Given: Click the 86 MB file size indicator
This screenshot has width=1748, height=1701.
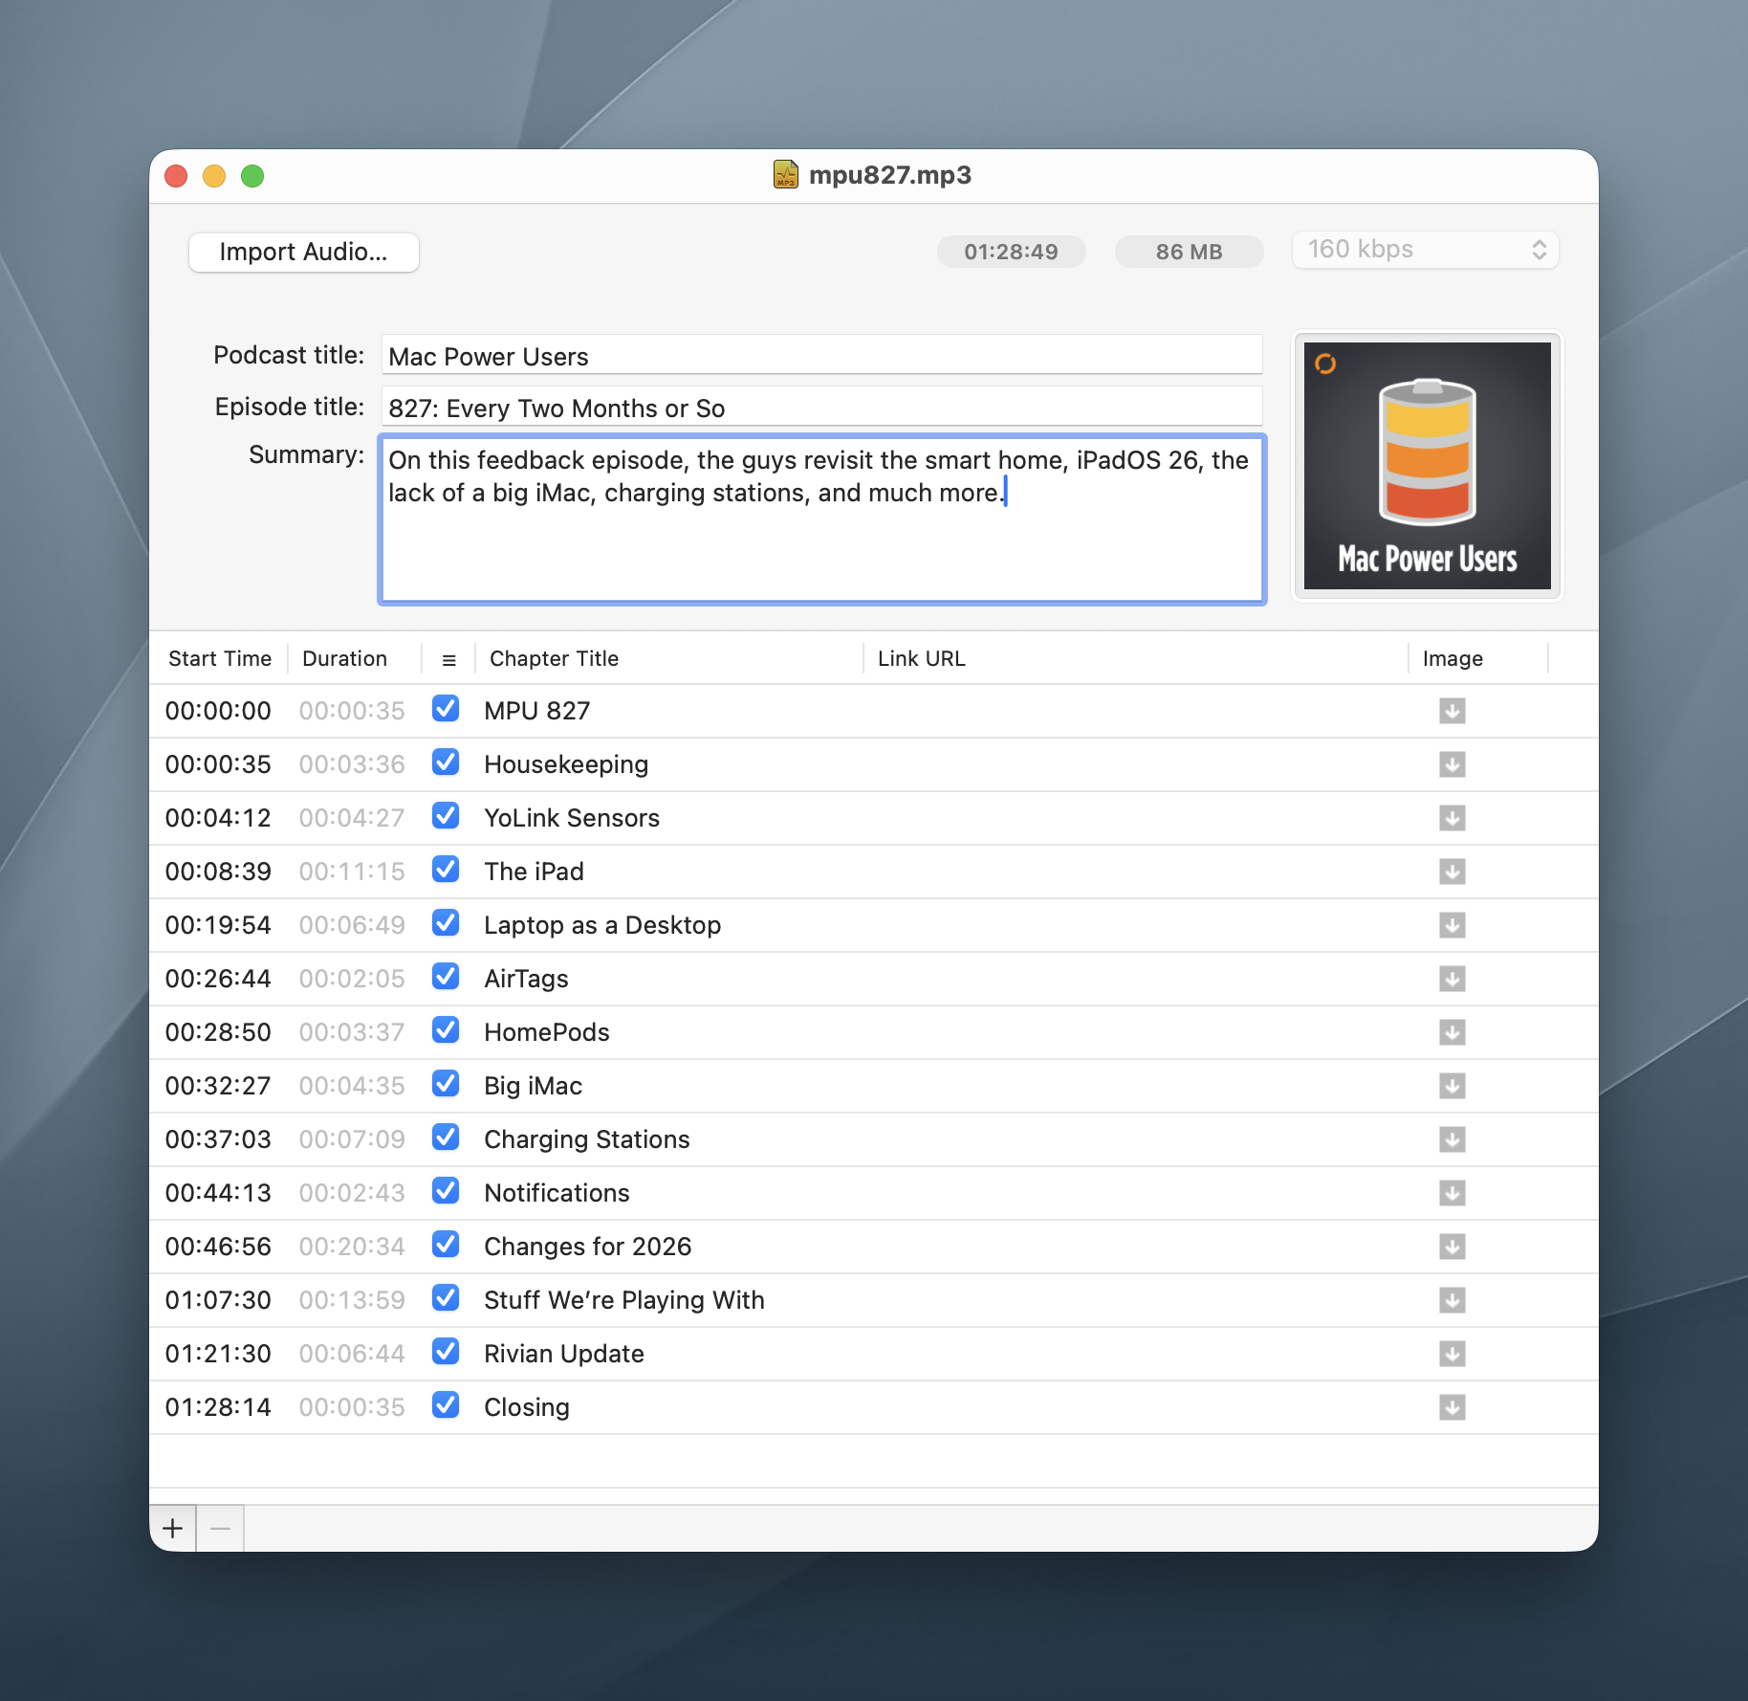Looking at the screenshot, I should pyautogui.click(x=1189, y=252).
